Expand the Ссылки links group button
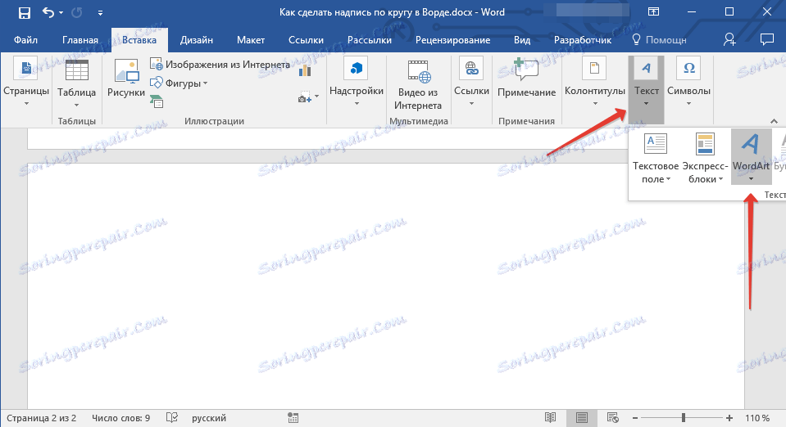Image resolution: width=786 pixels, height=427 pixels. point(471,83)
